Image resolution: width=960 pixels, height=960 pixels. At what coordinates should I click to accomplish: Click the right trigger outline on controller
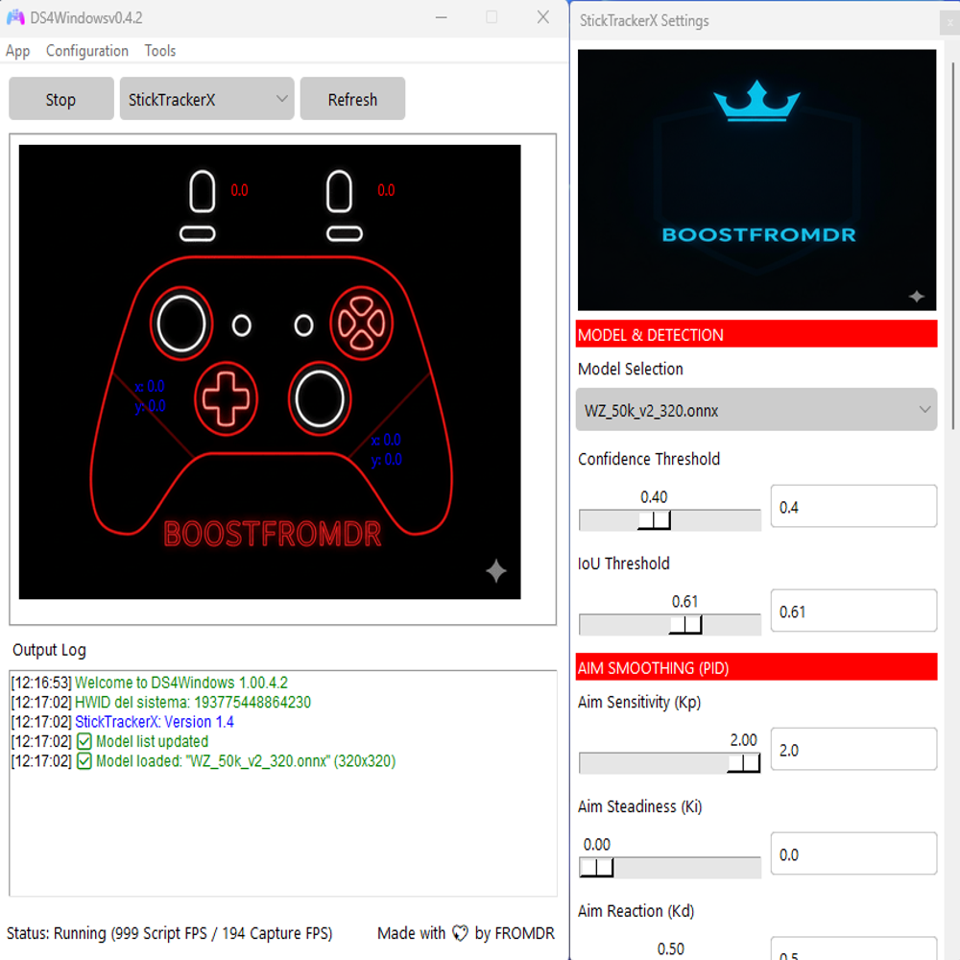(339, 191)
